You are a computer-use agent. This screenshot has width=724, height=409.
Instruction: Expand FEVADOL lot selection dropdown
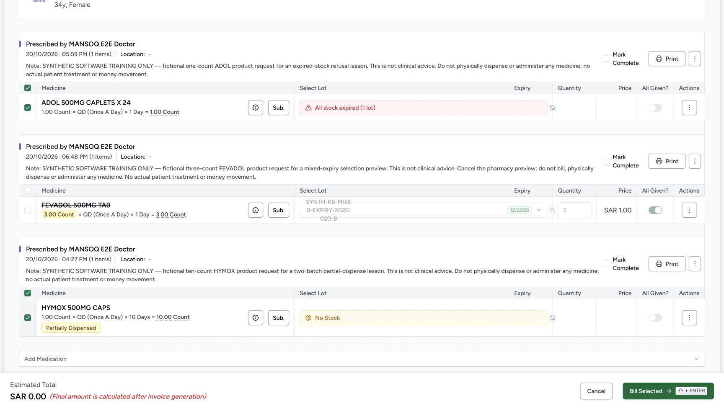click(423, 210)
